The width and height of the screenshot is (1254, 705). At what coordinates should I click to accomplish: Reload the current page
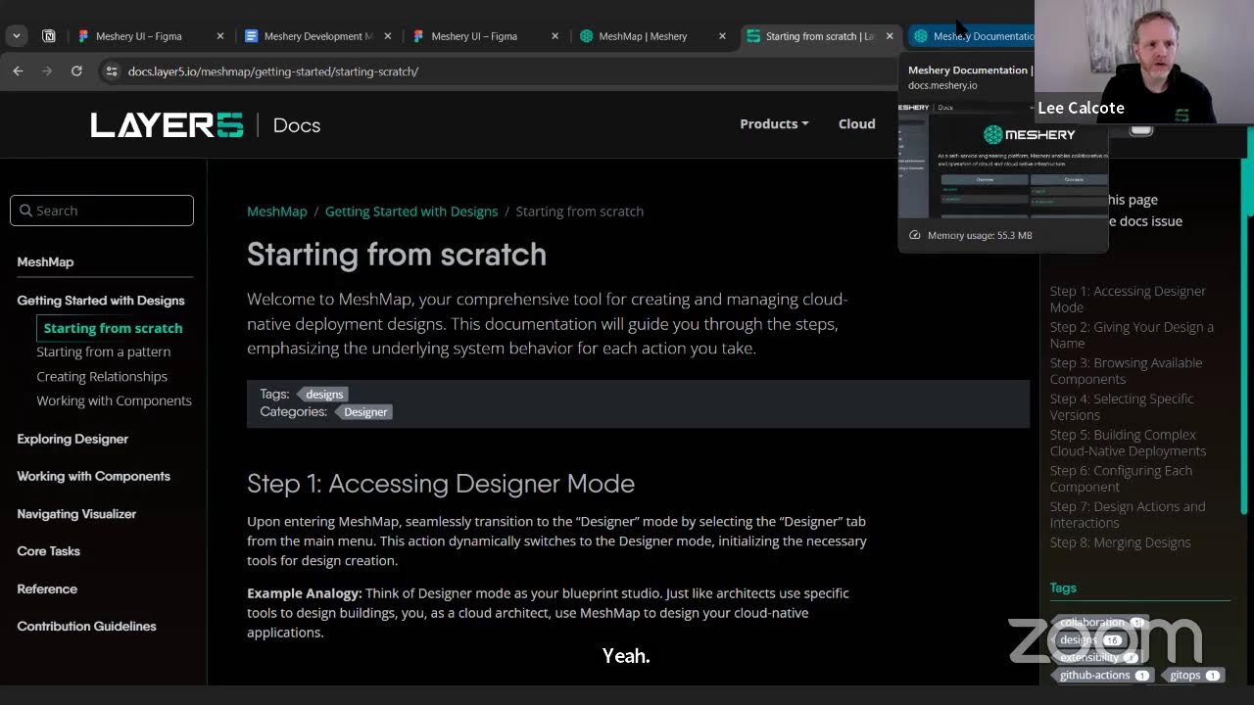(76, 71)
